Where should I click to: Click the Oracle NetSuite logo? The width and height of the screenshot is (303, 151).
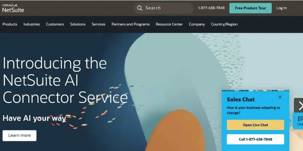(13, 8)
